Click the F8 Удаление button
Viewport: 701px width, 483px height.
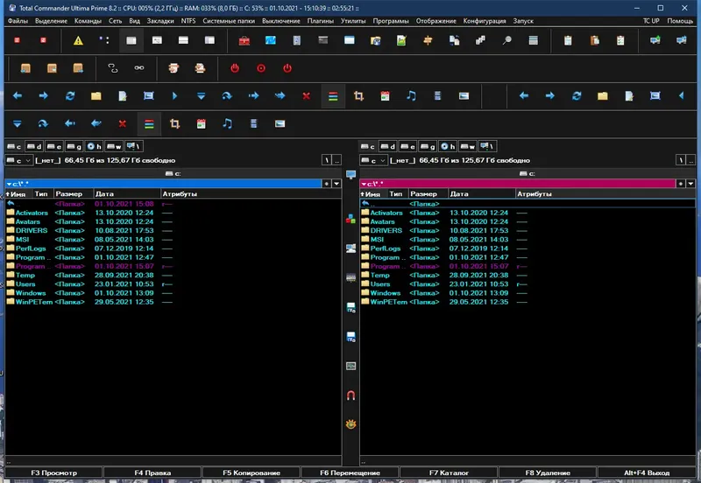coord(548,472)
